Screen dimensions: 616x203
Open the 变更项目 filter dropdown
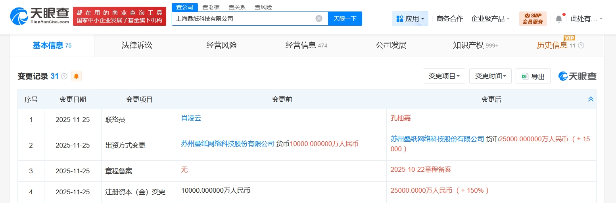pyautogui.click(x=444, y=76)
